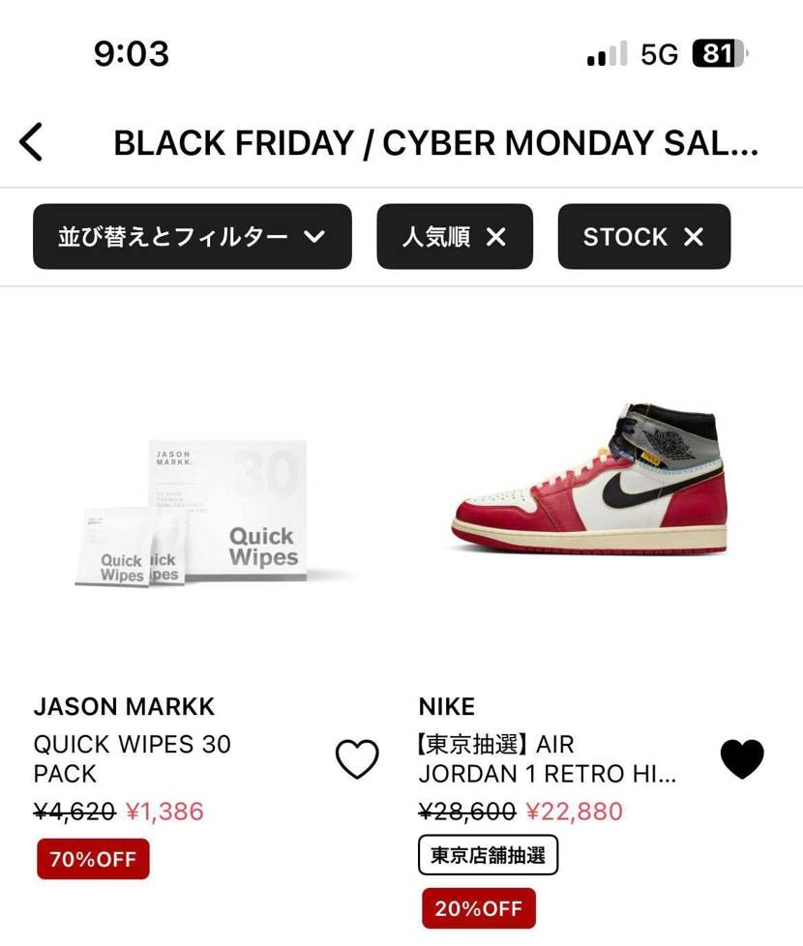Tap the JASON MARKK brand name

pos(124,707)
